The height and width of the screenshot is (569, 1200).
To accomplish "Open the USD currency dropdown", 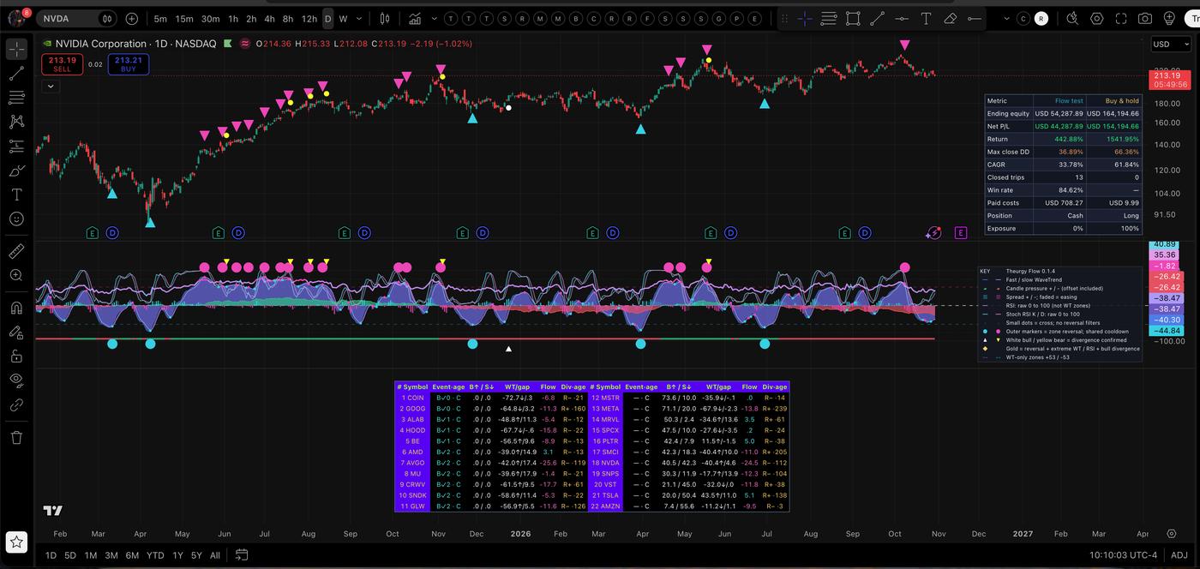I will pos(1170,44).
